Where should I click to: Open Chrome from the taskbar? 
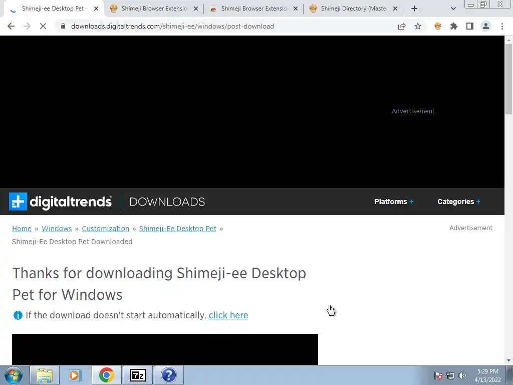pos(106,375)
